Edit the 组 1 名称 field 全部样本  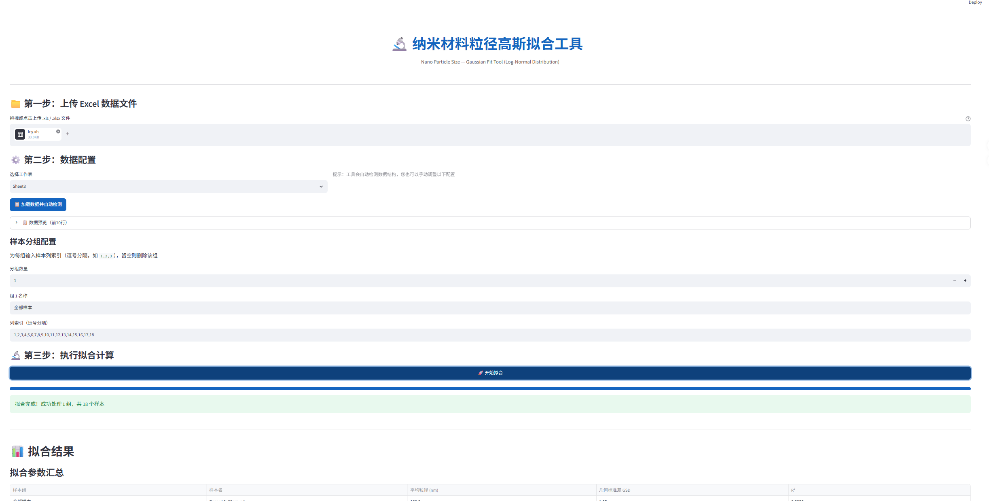pos(490,308)
